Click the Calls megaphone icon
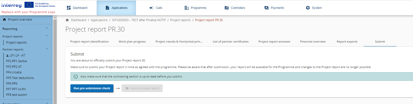 (152, 8)
